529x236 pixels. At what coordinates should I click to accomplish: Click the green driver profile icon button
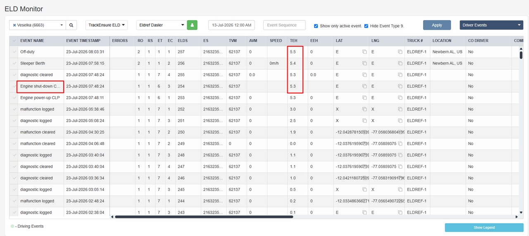point(192,25)
